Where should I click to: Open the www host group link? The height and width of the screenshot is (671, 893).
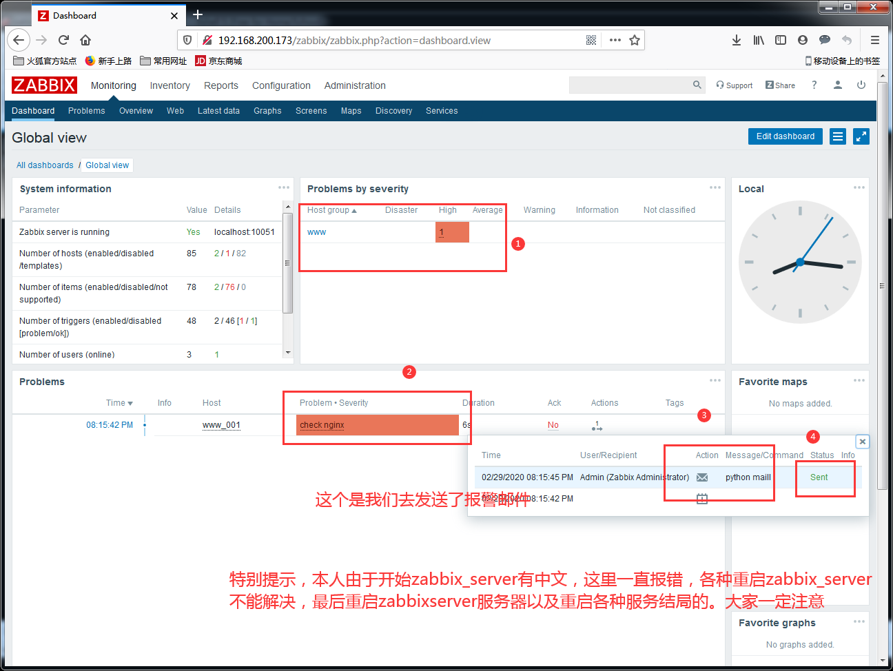316,232
